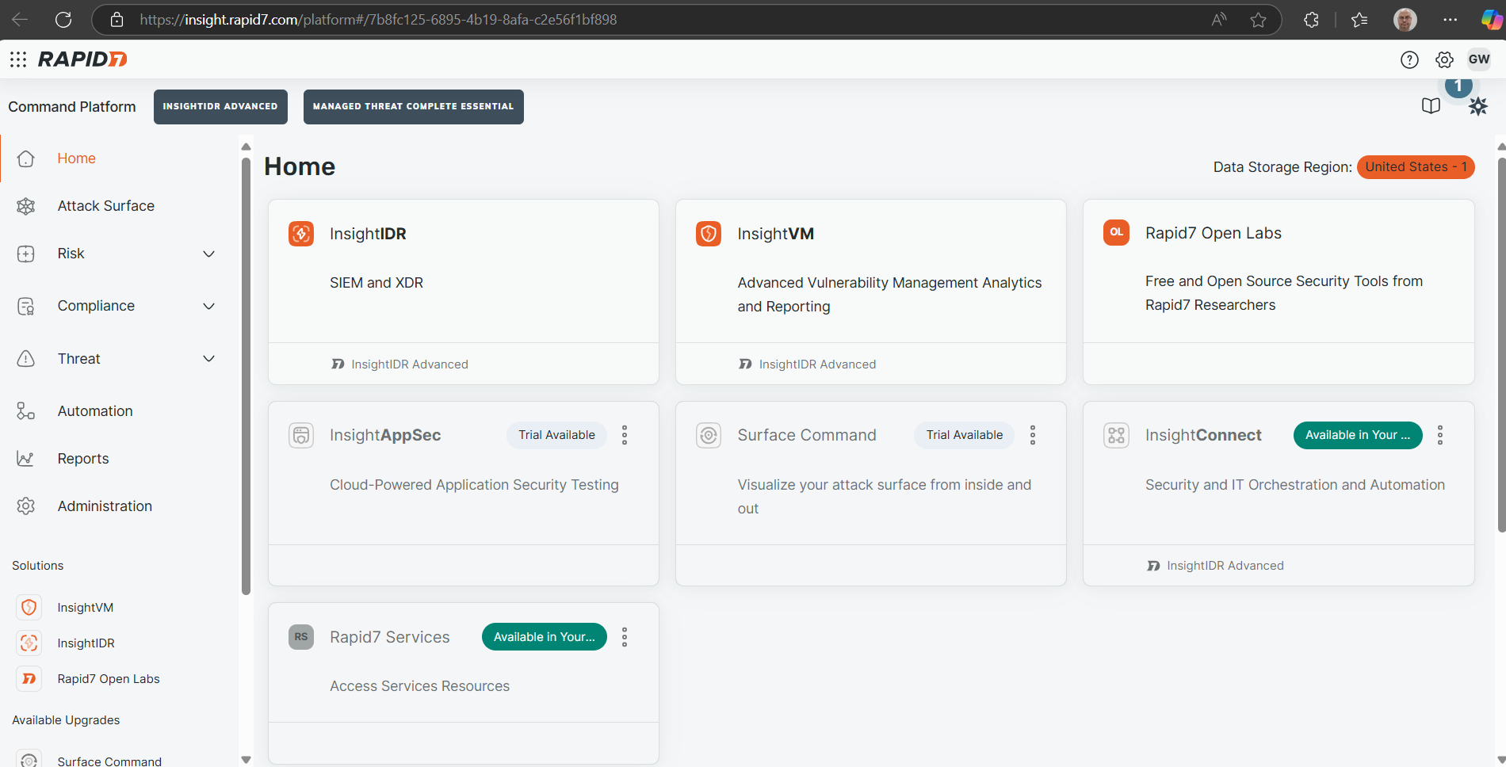Click the Risk sidebar icon
The height and width of the screenshot is (767, 1506).
pyautogui.click(x=26, y=254)
